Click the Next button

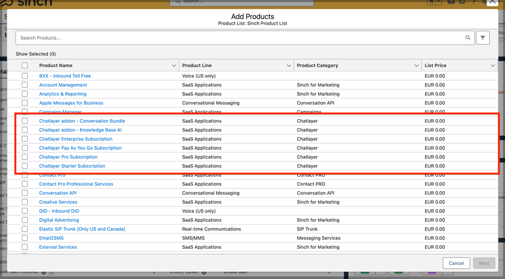point(484,263)
